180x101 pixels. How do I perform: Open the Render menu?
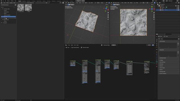tap(8, 1)
